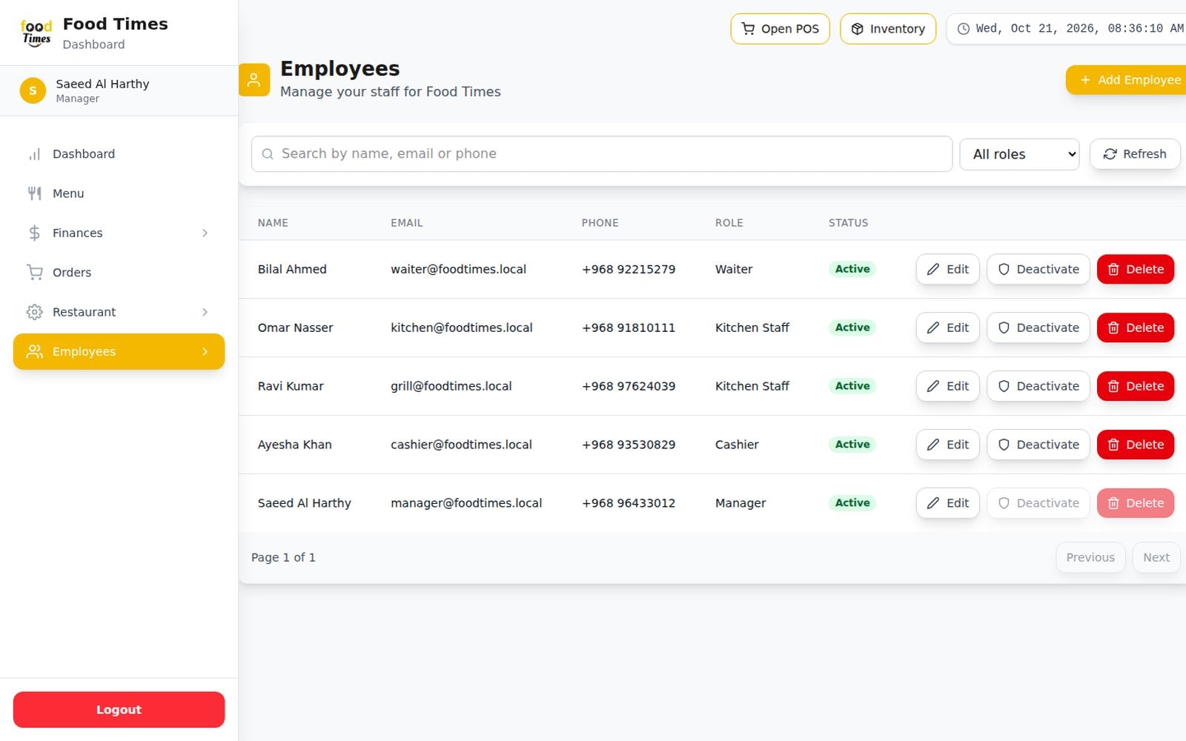Delete Ravi Kumar
The image size is (1186, 741).
click(x=1136, y=386)
